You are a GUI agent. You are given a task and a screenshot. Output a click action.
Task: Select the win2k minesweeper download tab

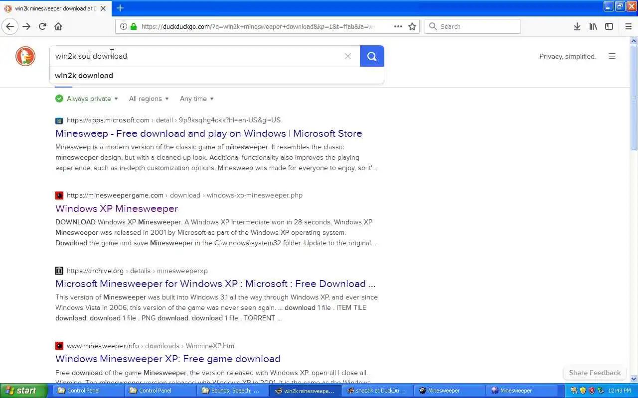point(55,8)
